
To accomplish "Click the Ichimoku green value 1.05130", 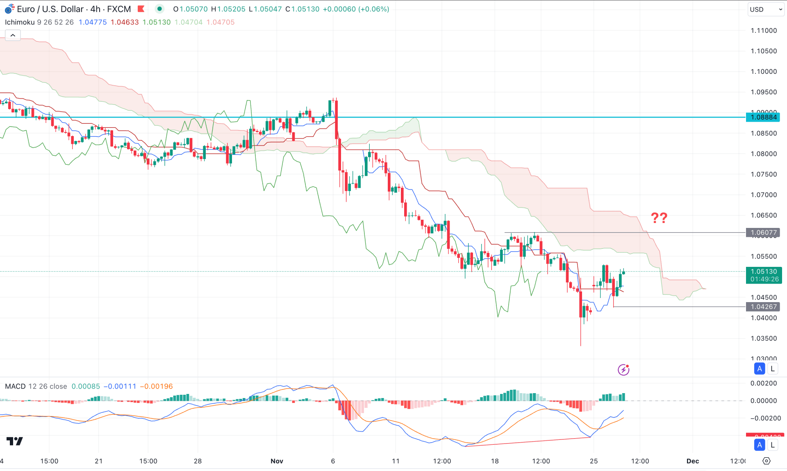I will (157, 22).
